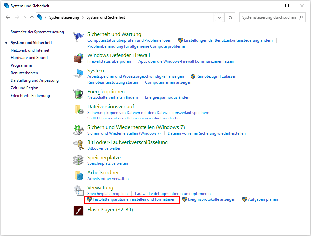Click the Dateiversionsverlauf folder clock icon

[79, 109]
